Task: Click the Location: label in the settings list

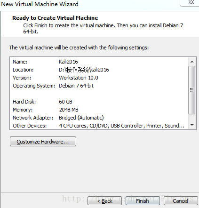Action: coord(23,70)
